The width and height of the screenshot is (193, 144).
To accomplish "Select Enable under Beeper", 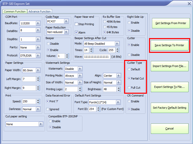I will (x=48, y=50).
